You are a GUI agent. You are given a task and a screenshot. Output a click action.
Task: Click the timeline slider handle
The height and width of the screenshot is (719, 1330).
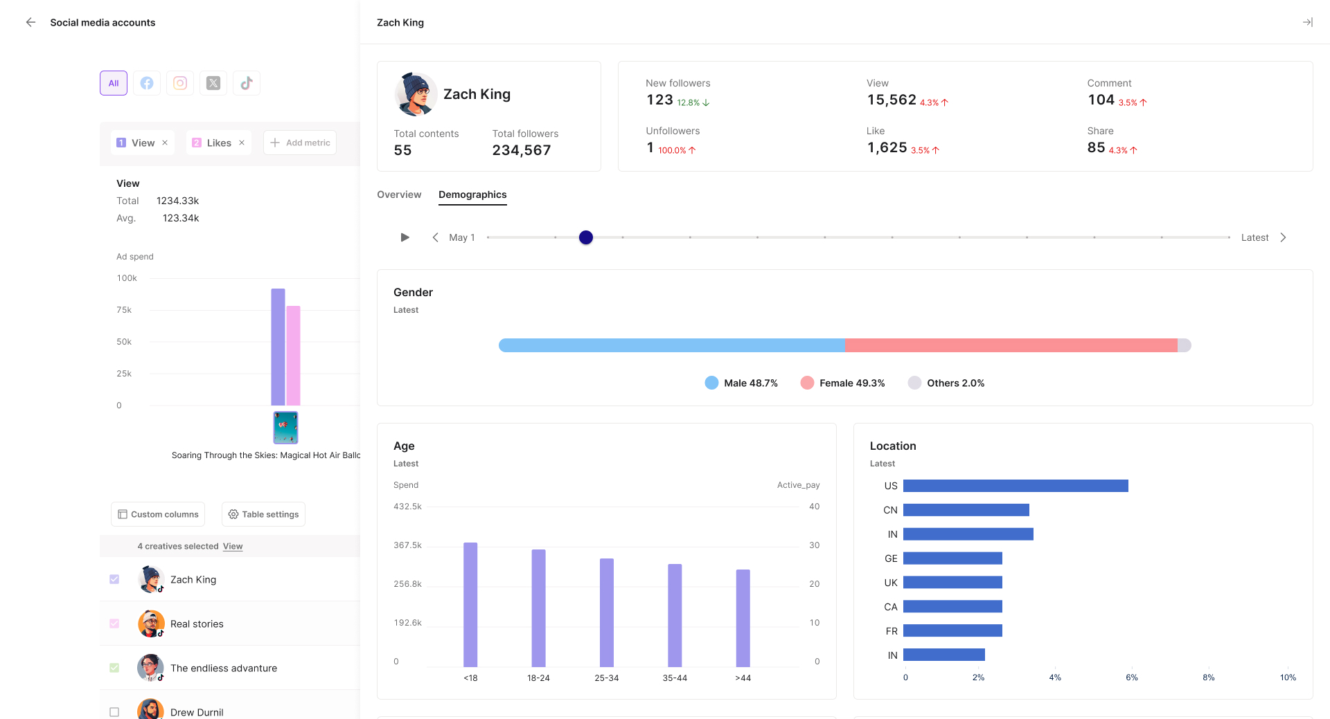click(x=586, y=237)
